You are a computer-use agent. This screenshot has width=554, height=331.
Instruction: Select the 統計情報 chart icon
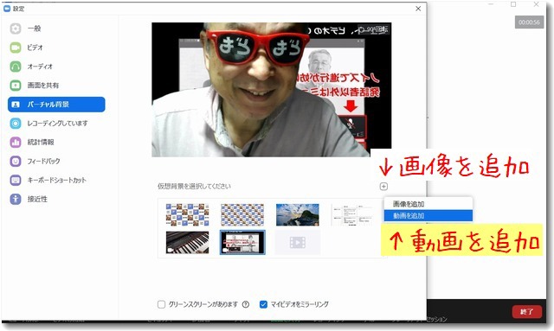click(16, 143)
